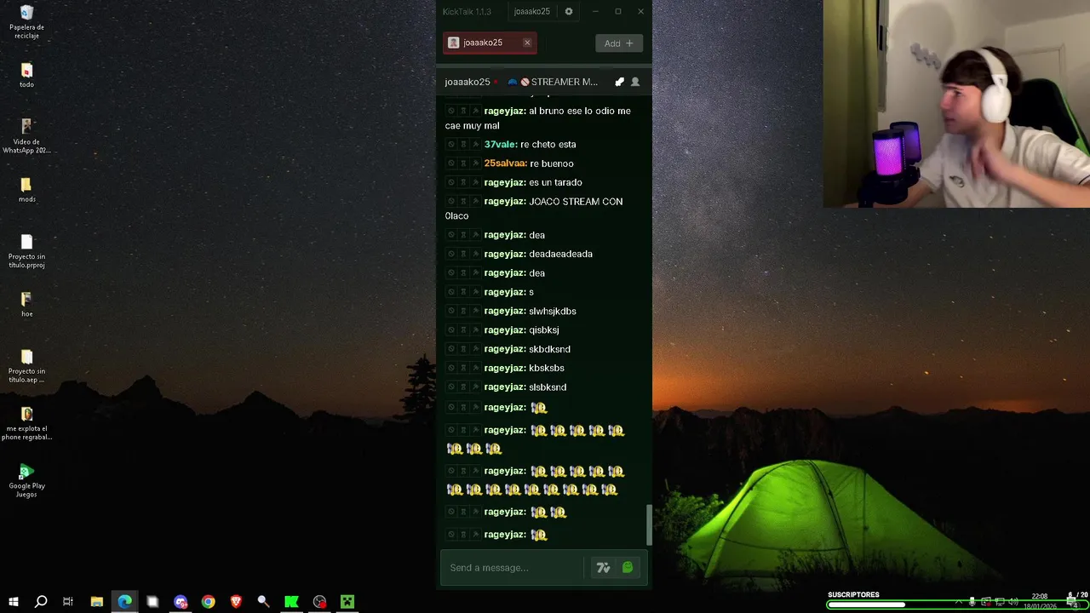This screenshot has width=1090, height=613.
Task: Open the Windows Start menu
Action: click(13, 602)
